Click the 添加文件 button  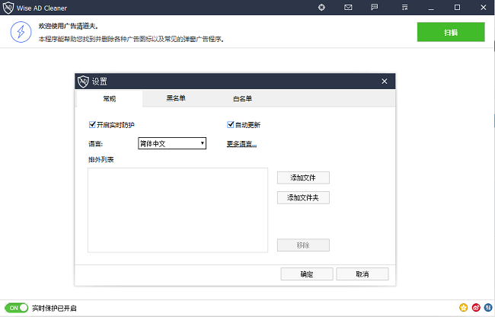point(303,178)
